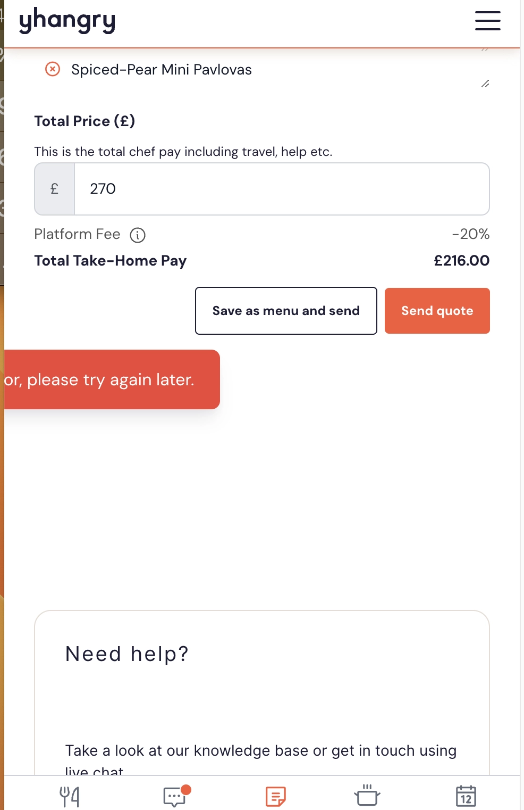Remove Spiced-Pear Mini Pavlovas dish

click(53, 69)
